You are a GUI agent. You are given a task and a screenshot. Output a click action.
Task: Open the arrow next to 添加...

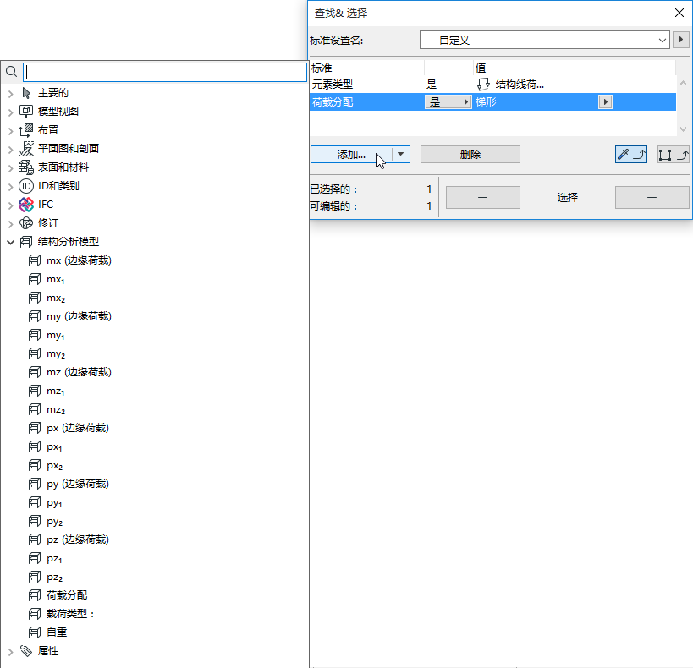(401, 154)
